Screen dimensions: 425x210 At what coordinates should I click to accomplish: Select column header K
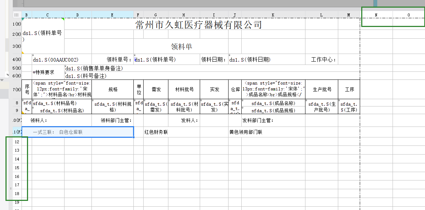tap(273, 15)
